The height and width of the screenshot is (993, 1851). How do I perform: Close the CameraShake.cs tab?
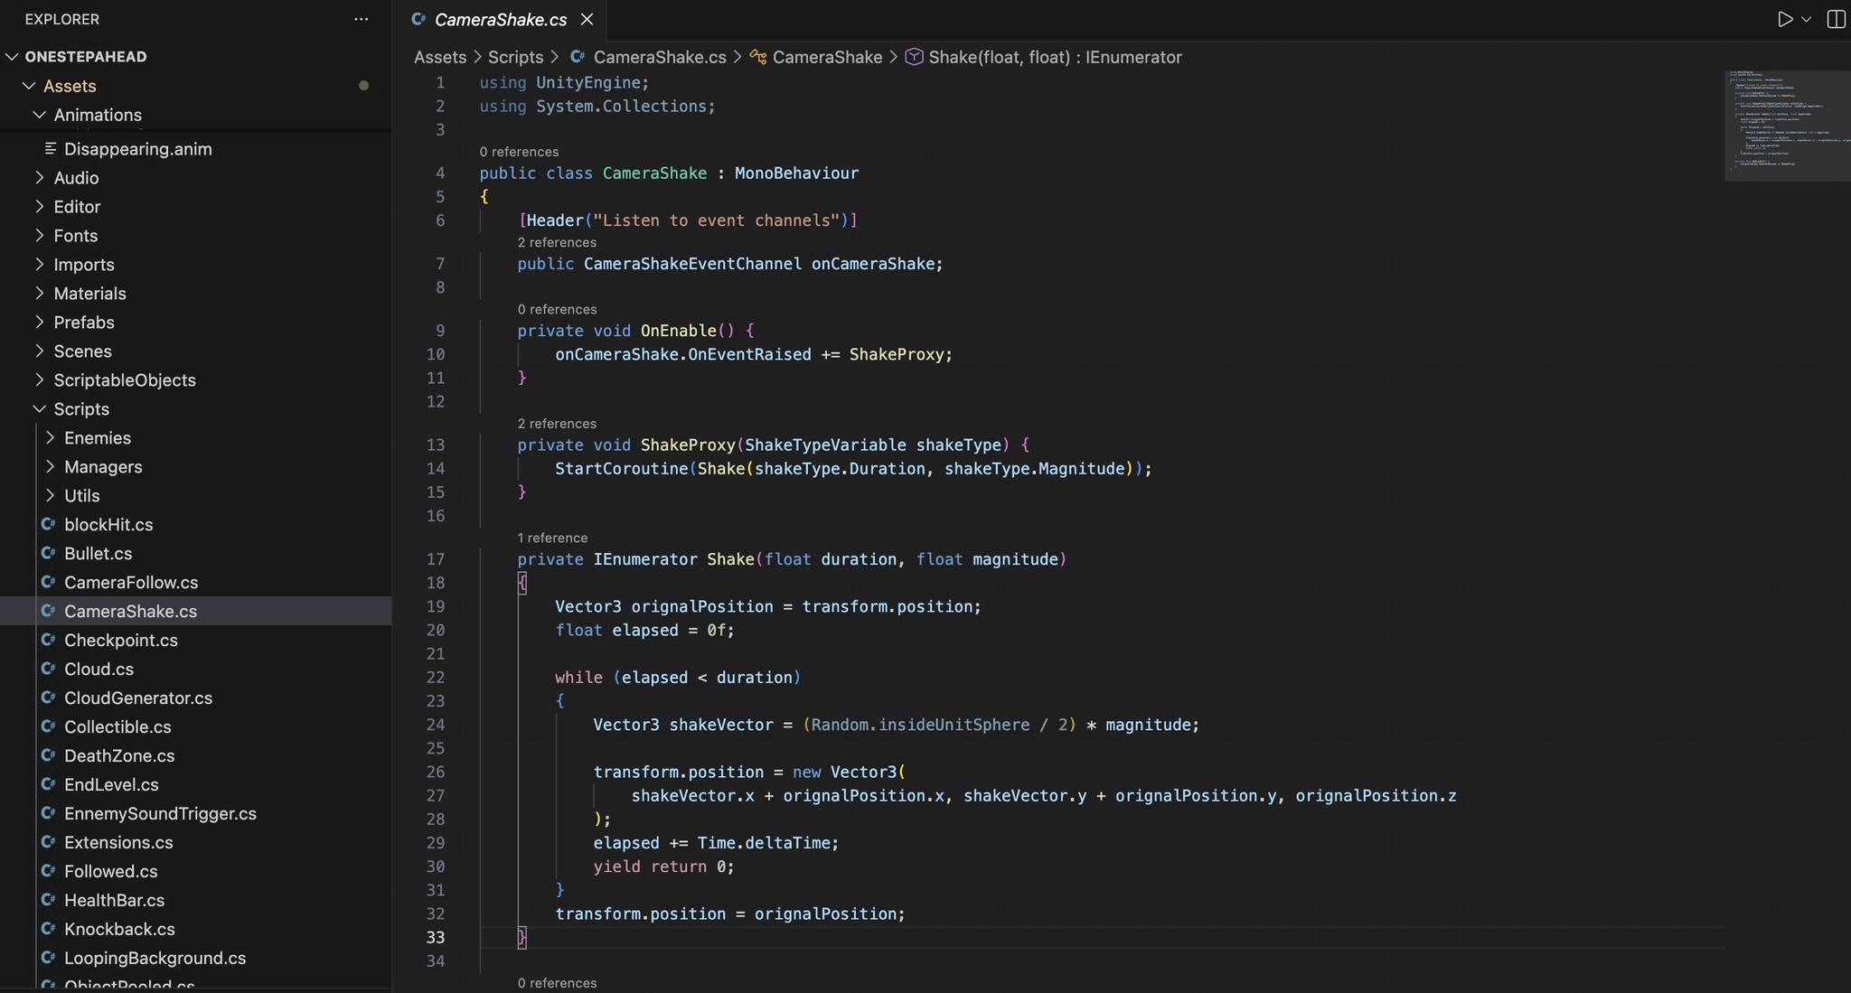587,19
